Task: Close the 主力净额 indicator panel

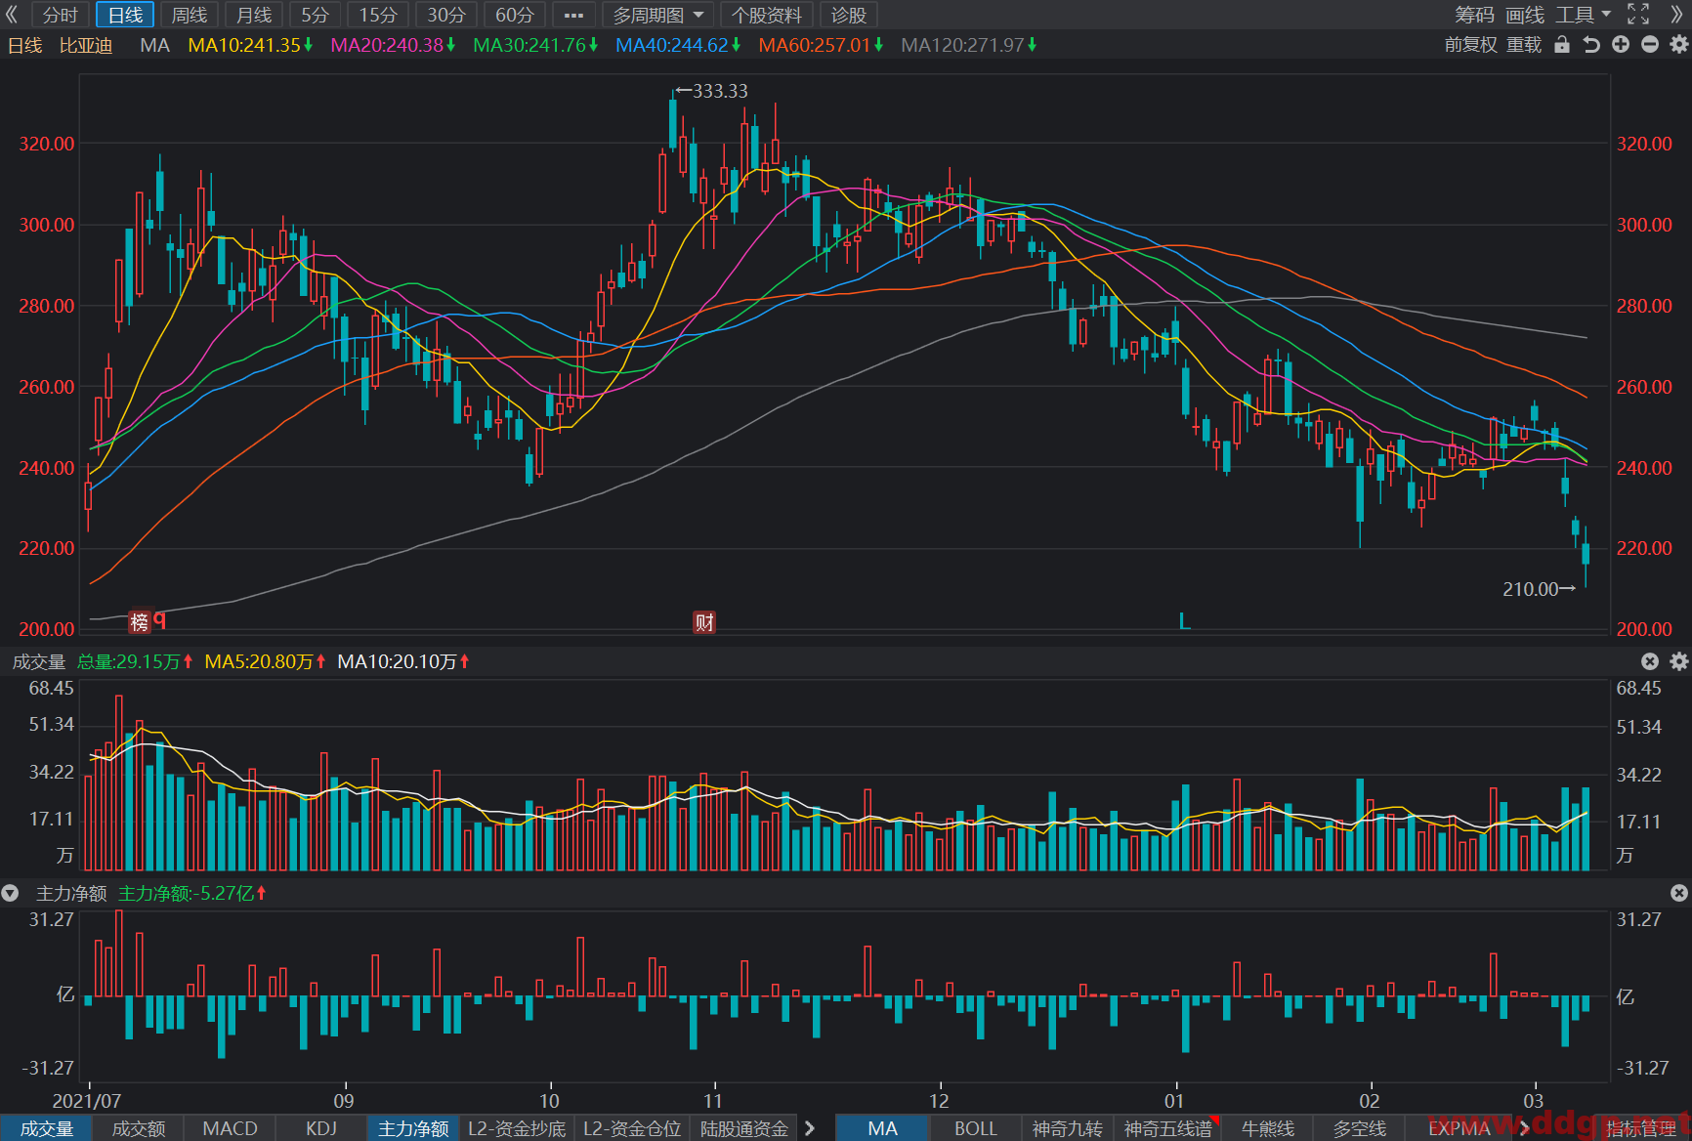Action: click(1679, 893)
